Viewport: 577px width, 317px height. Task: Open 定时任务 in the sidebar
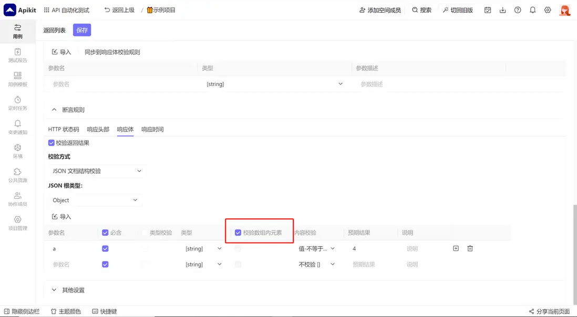tap(18, 103)
